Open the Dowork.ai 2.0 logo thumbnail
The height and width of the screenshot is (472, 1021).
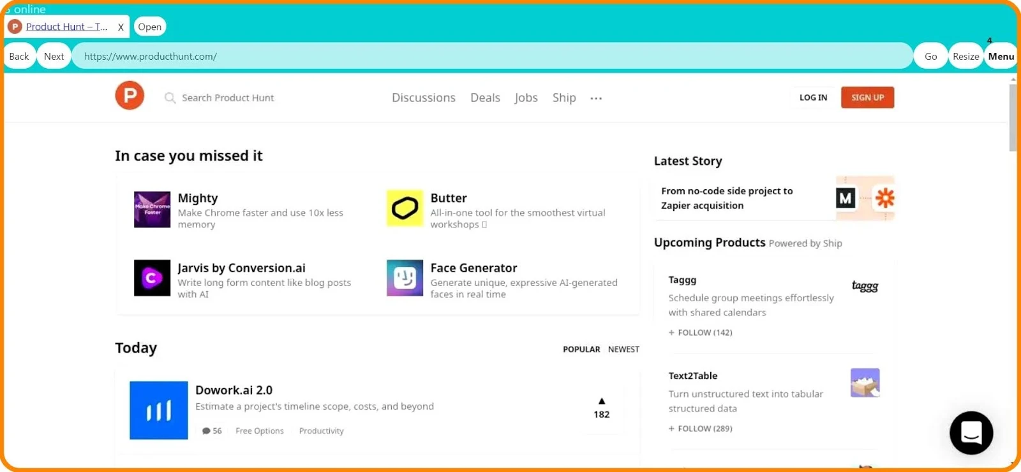(x=158, y=410)
